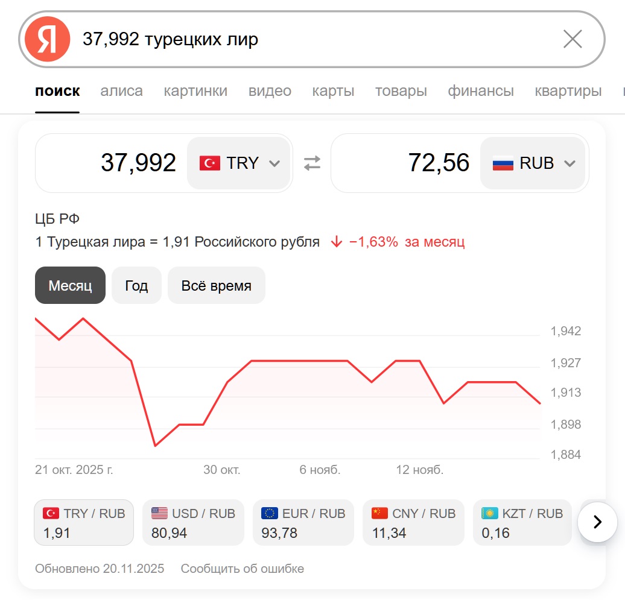Click the Обновлено 20.11.2025 text

[x=100, y=569]
